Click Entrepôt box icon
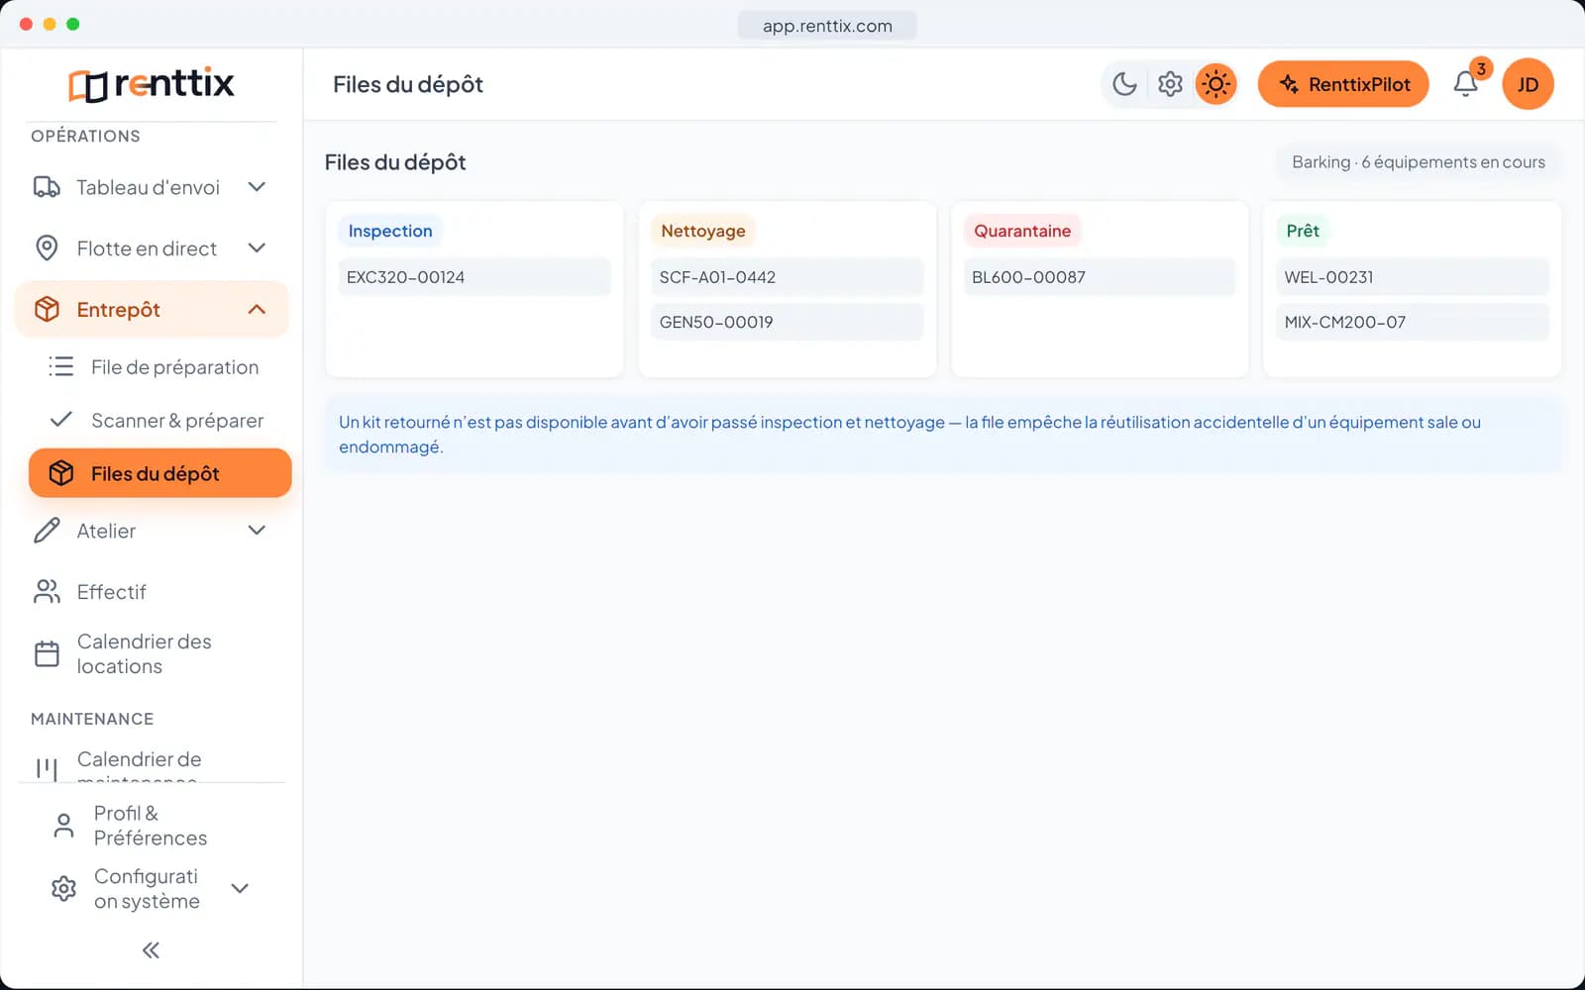The image size is (1585, 990). tap(47, 310)
